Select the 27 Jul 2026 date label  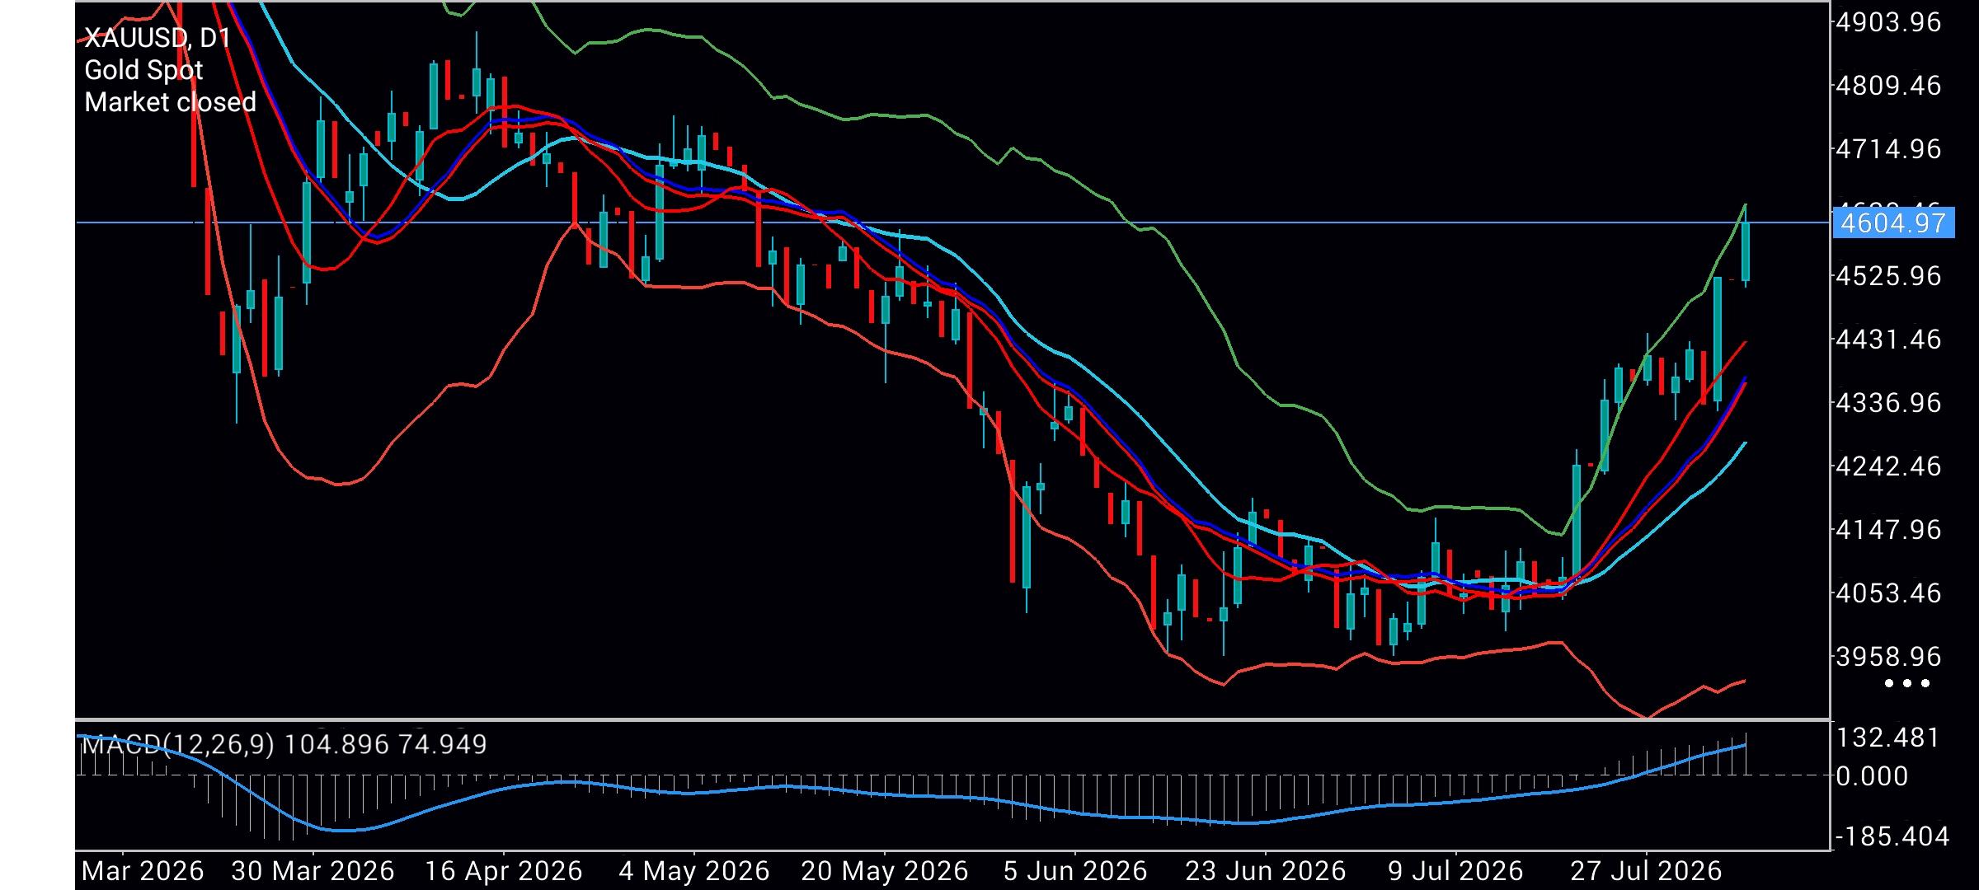point(1646,871)
